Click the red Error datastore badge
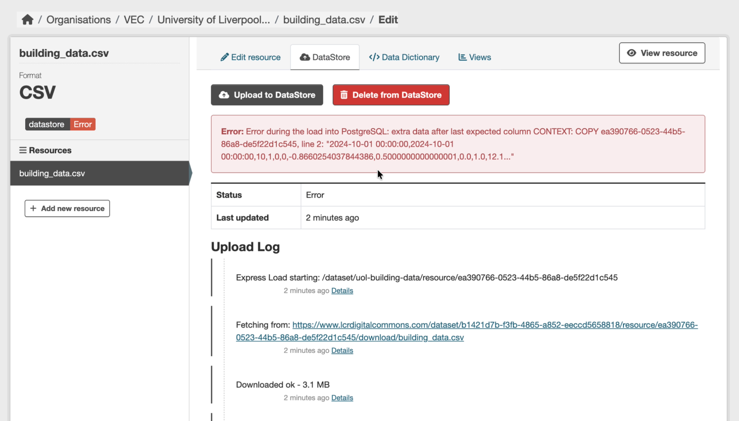Screen dimensions: 739x421 pos(82,124)
